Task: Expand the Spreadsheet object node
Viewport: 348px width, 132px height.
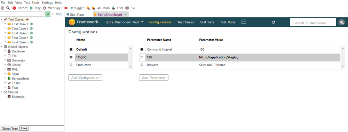Action: click(5, 79)
